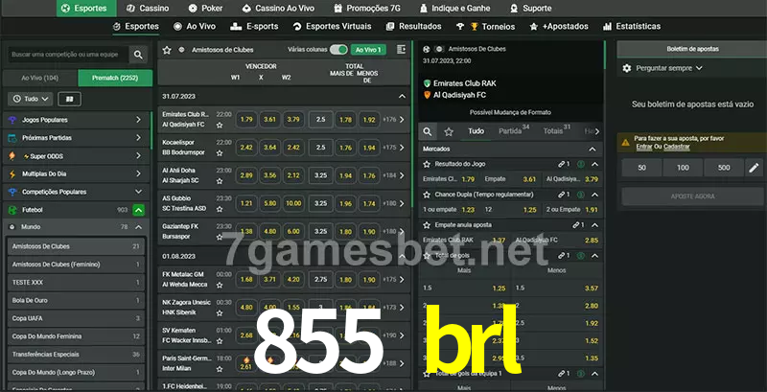Click the layout view icon next to Tudo

click(x=69, y=99)
